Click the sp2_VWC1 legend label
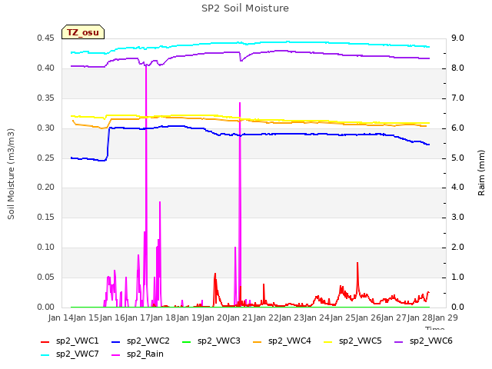The image size is (492, 369). coord(78,341)
